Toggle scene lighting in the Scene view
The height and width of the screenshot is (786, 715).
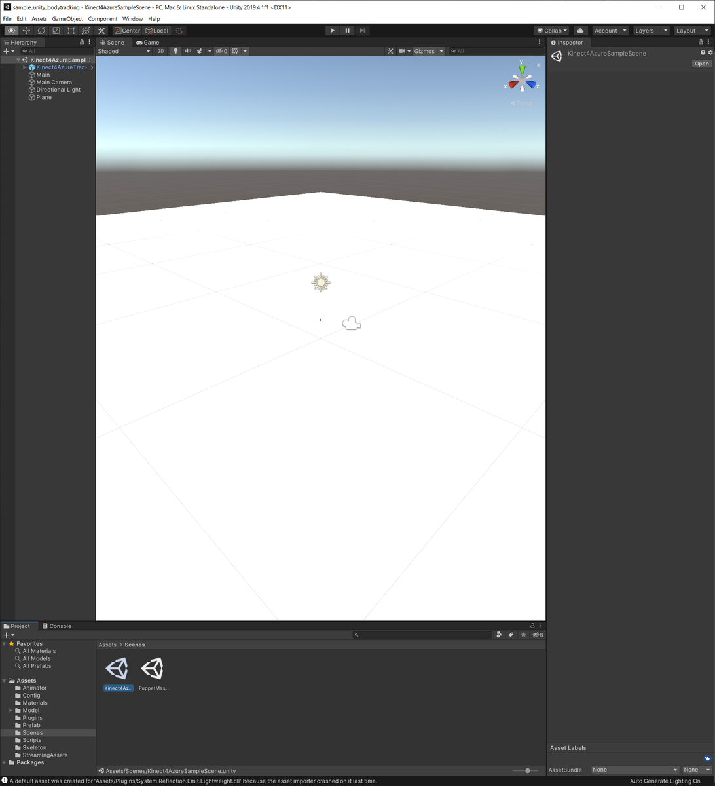click(175, 51)
